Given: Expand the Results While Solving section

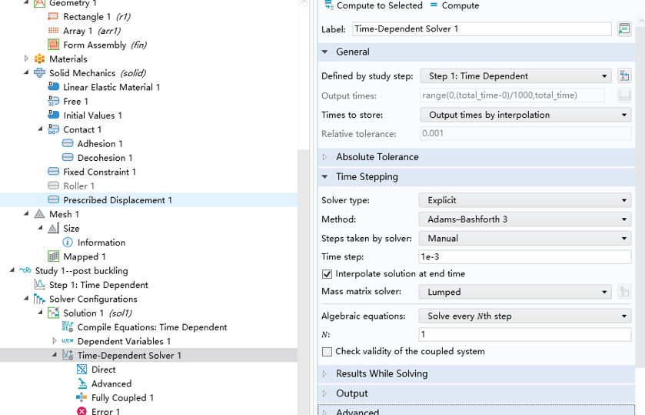Looking at the screenshot, I should point(381,373).
